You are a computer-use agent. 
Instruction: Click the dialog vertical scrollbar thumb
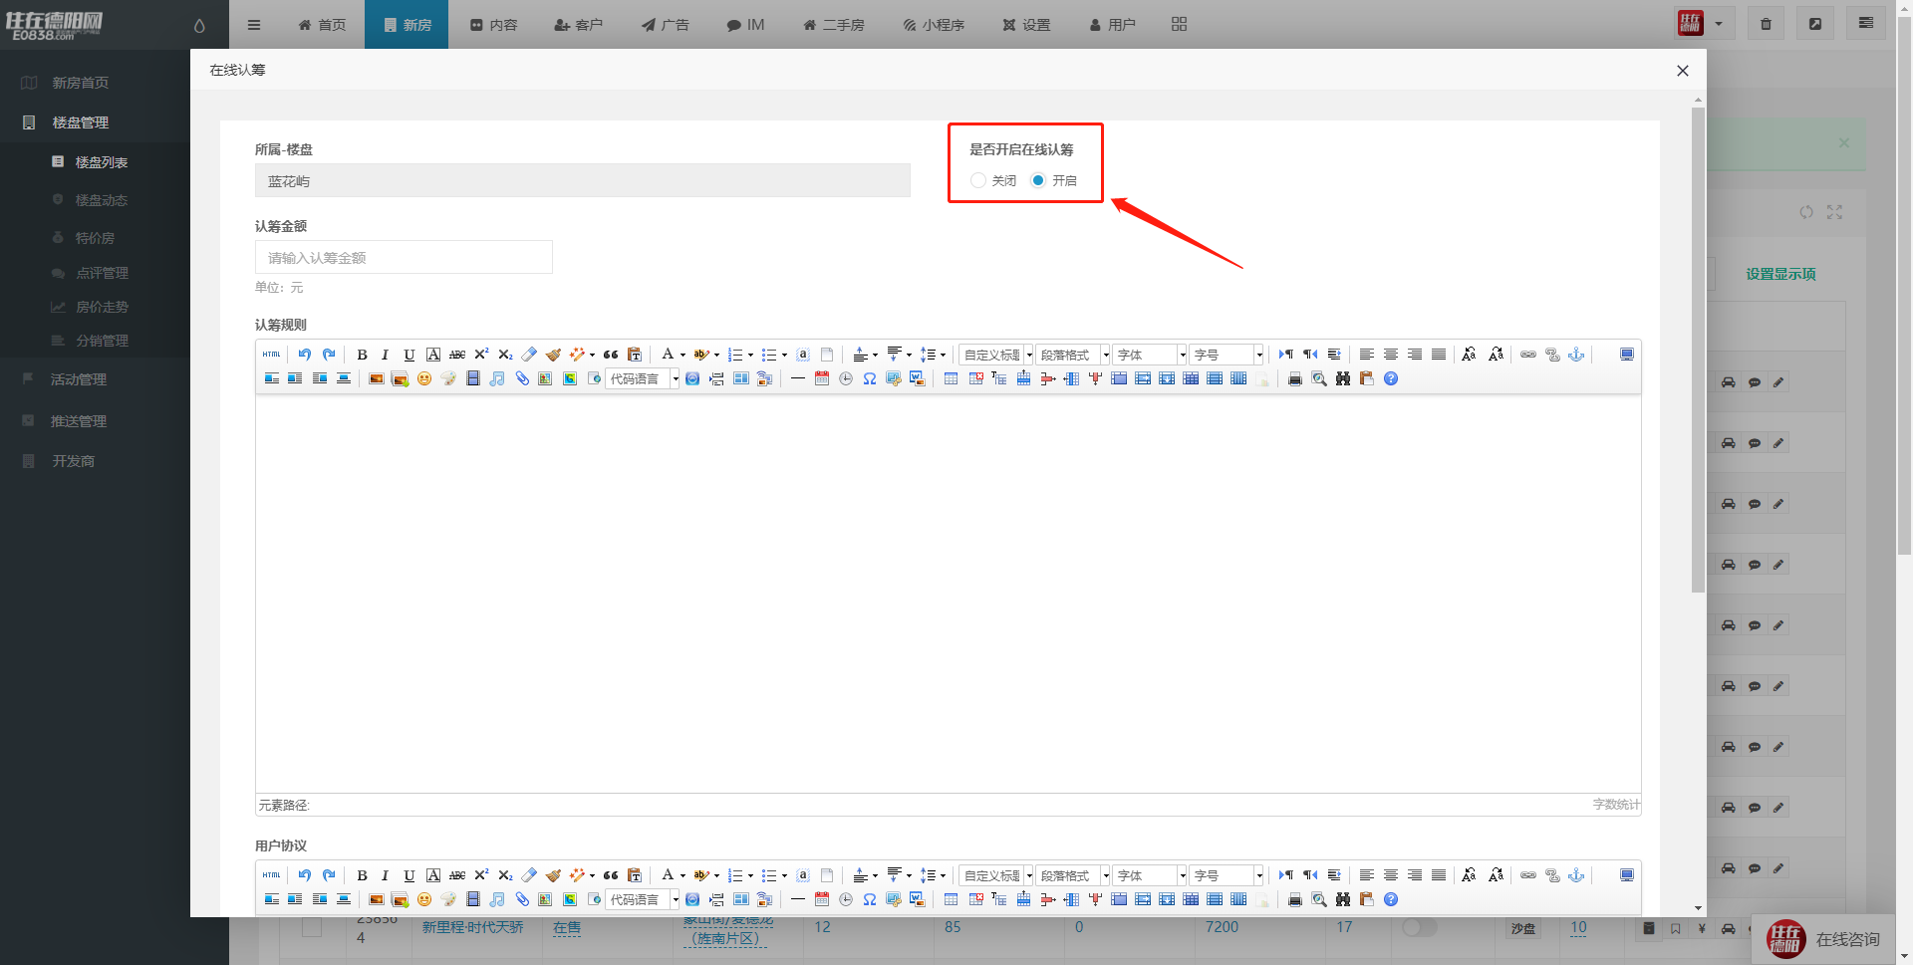pyautogui.click(x=1698, y=349)
